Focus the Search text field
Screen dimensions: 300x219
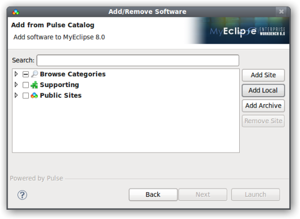(x=138, y=60)
